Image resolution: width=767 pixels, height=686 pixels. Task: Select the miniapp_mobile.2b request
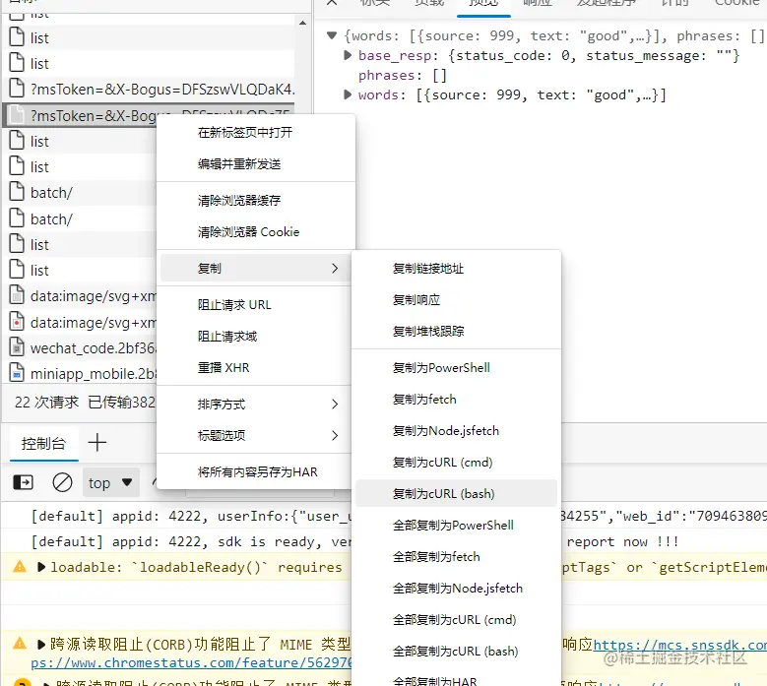[81, 374]
